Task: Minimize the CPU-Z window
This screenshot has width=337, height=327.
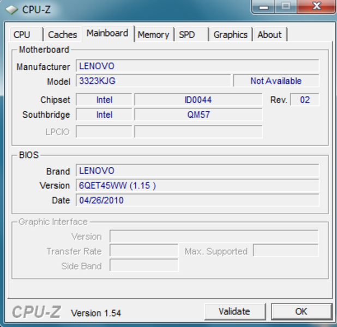Action: click(x=263, y=7)
